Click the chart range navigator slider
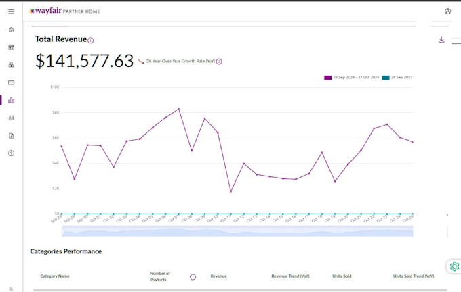Image resolution: width=461 pixels, height=292 pixels. click(237, 231)
